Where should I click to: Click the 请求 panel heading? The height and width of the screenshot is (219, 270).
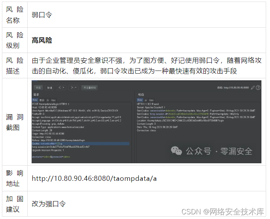point(36,94)
